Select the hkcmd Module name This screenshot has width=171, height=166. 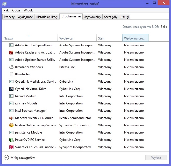tap(25, 96)
